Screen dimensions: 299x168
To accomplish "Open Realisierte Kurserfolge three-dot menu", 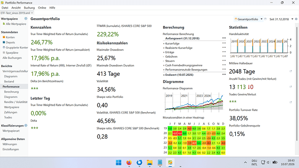I will 224,48.
